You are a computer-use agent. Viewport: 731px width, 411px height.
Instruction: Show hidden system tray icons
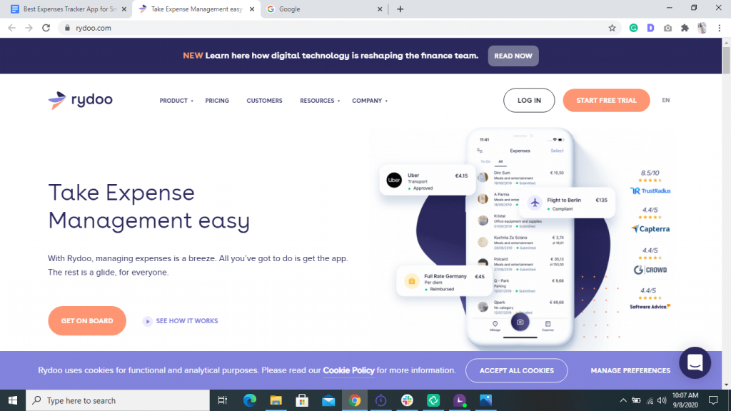pos(622,400)
